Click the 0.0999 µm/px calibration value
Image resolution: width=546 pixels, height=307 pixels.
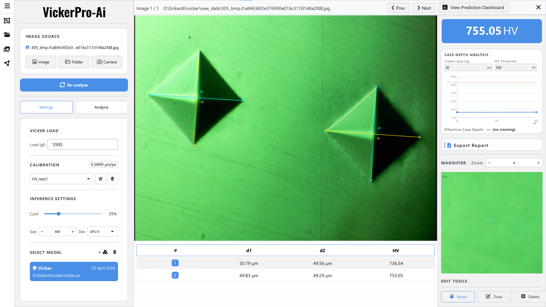click(x=104, y=165)
